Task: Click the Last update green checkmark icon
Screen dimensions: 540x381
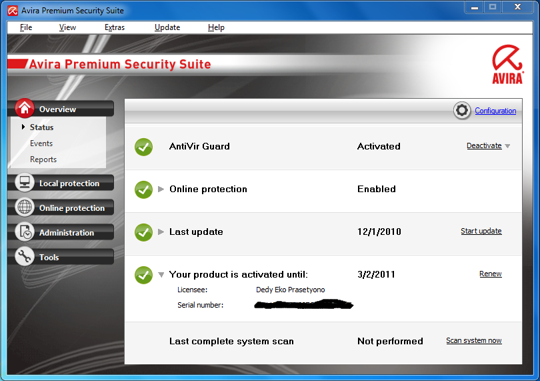Action: [x=143, y=232]
